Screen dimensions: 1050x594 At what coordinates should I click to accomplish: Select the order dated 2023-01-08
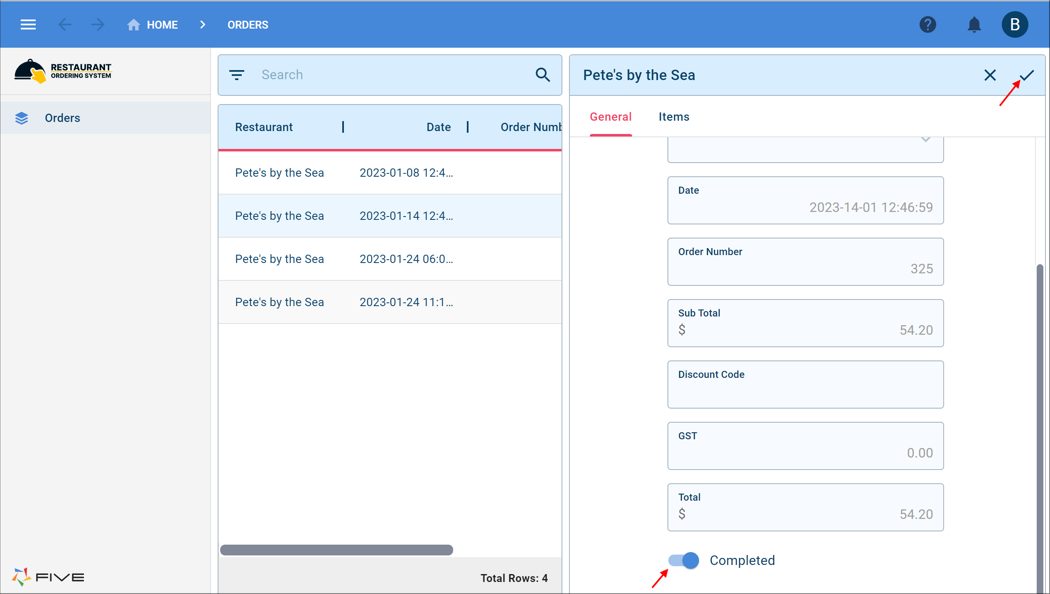(390, 173)
